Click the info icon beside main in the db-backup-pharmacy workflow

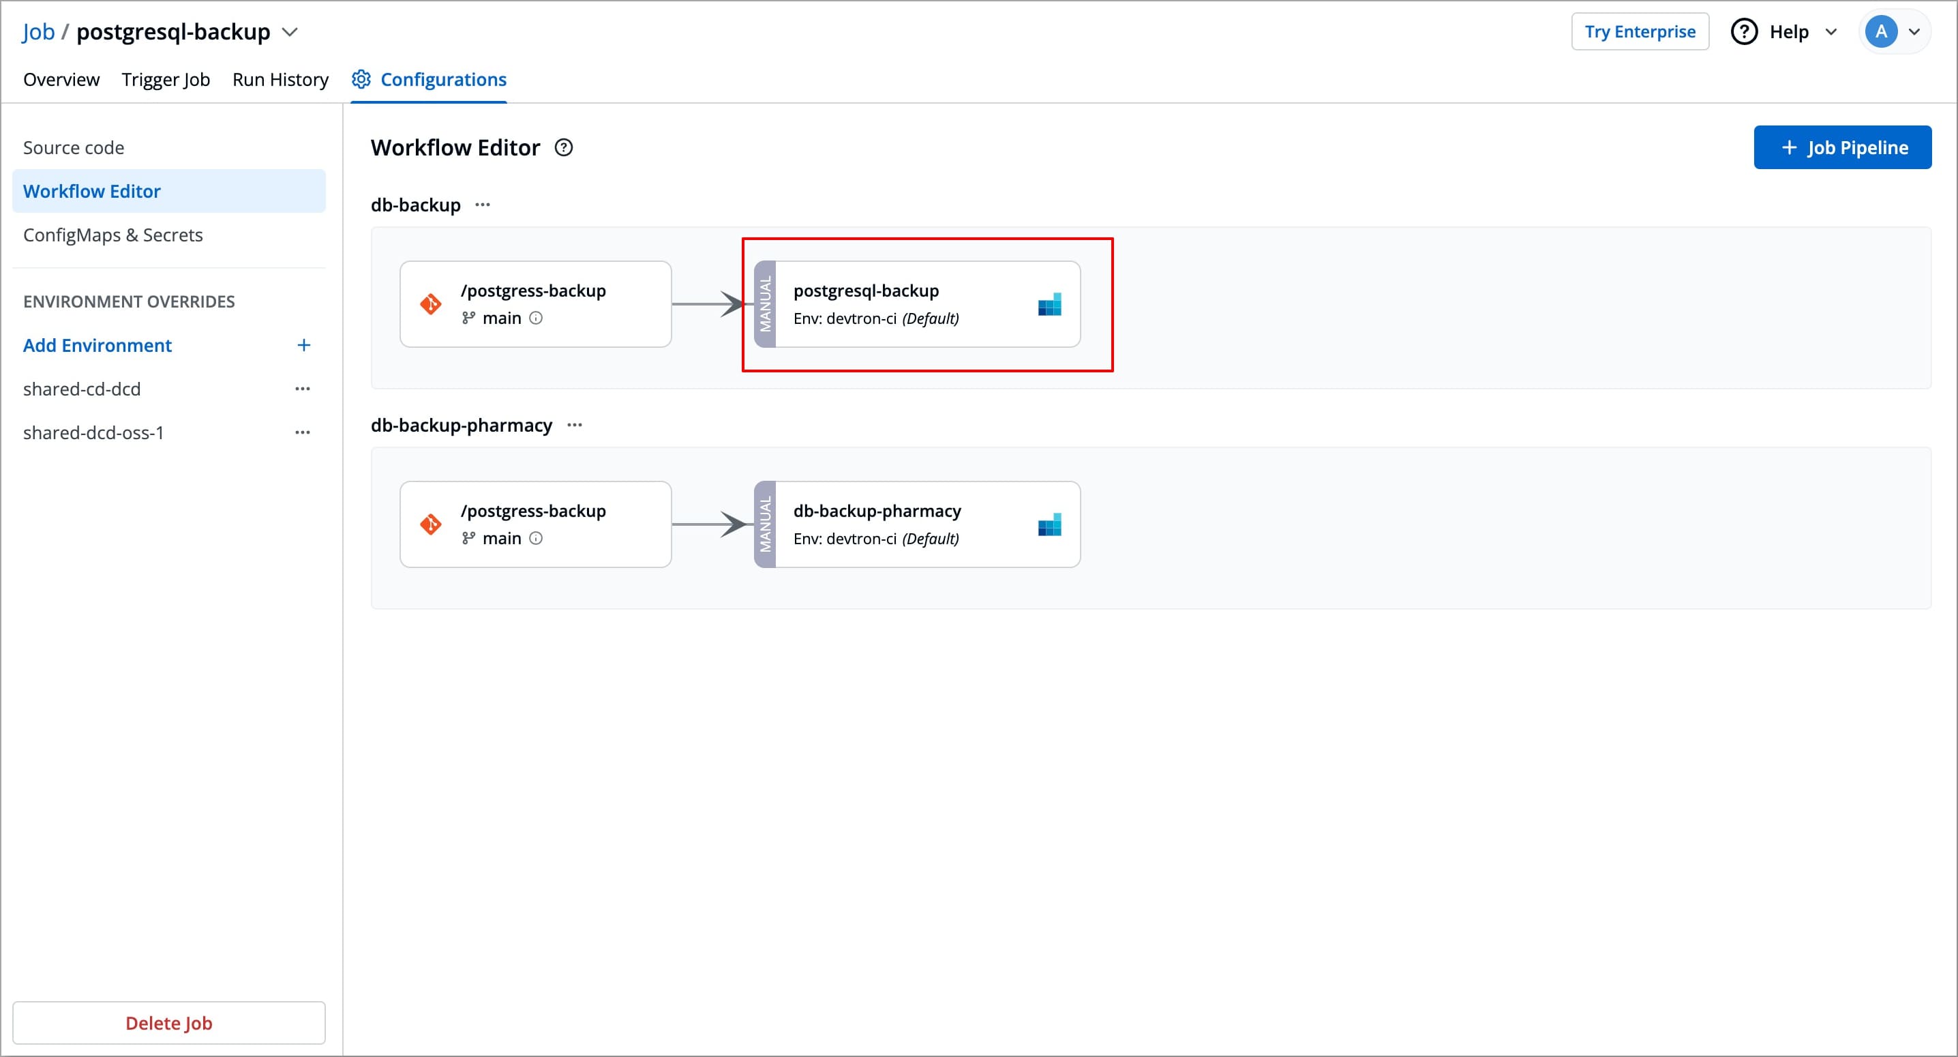(536, 538)
